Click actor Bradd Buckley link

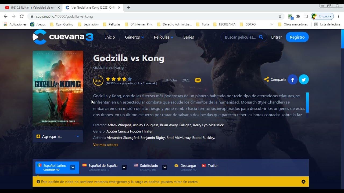pyautogui.click(x=203, y=138)
